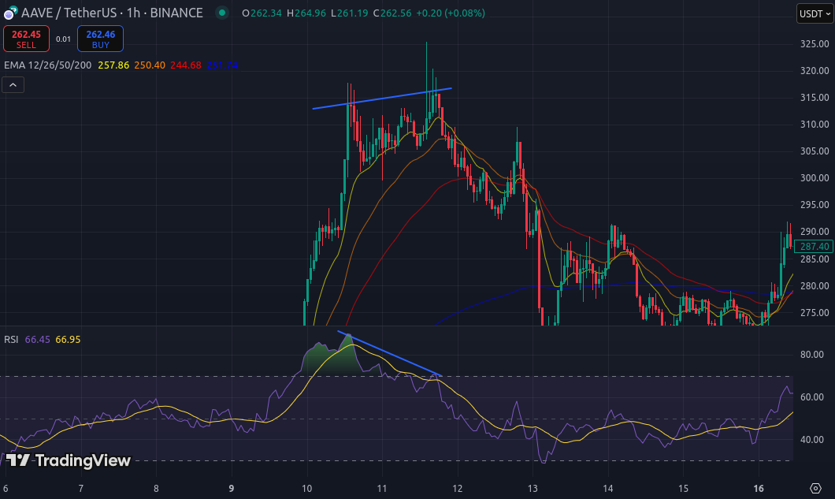Viewport: 835px width, 499px height.
Task: Click the TradingView logo watermark
Action: coord(67,460)
